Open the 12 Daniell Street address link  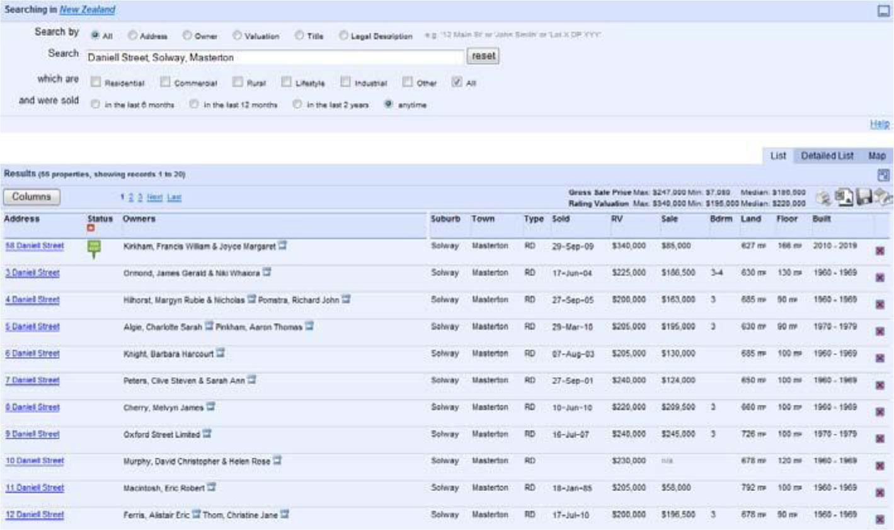(35, 515)
